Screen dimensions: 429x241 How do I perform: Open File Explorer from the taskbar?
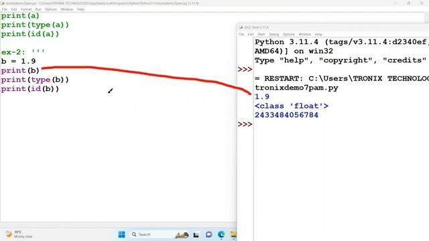click(233, 234)
